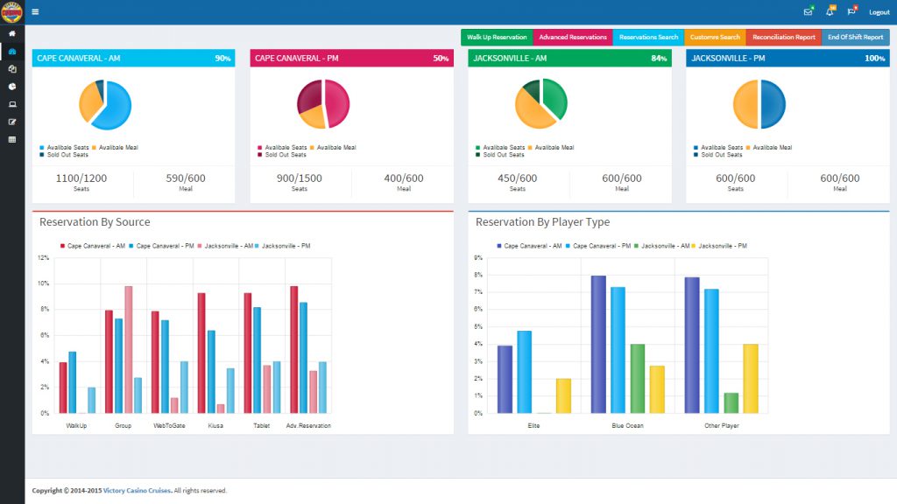Select the Home icon in the sidebar
897x504 pixels.
pos(12,32)
